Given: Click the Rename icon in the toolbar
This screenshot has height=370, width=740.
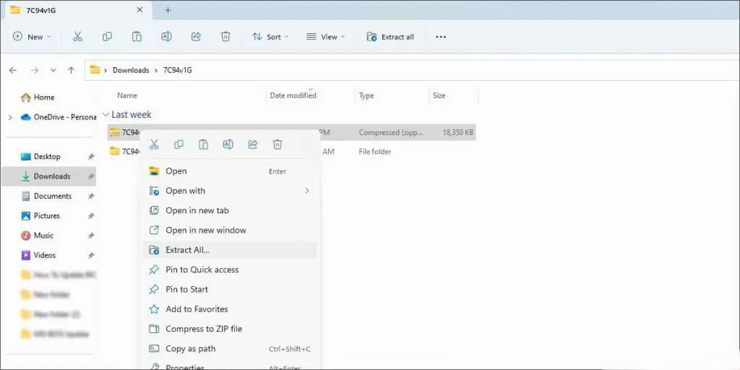Looking at the screenshot, I should (166, 37).
